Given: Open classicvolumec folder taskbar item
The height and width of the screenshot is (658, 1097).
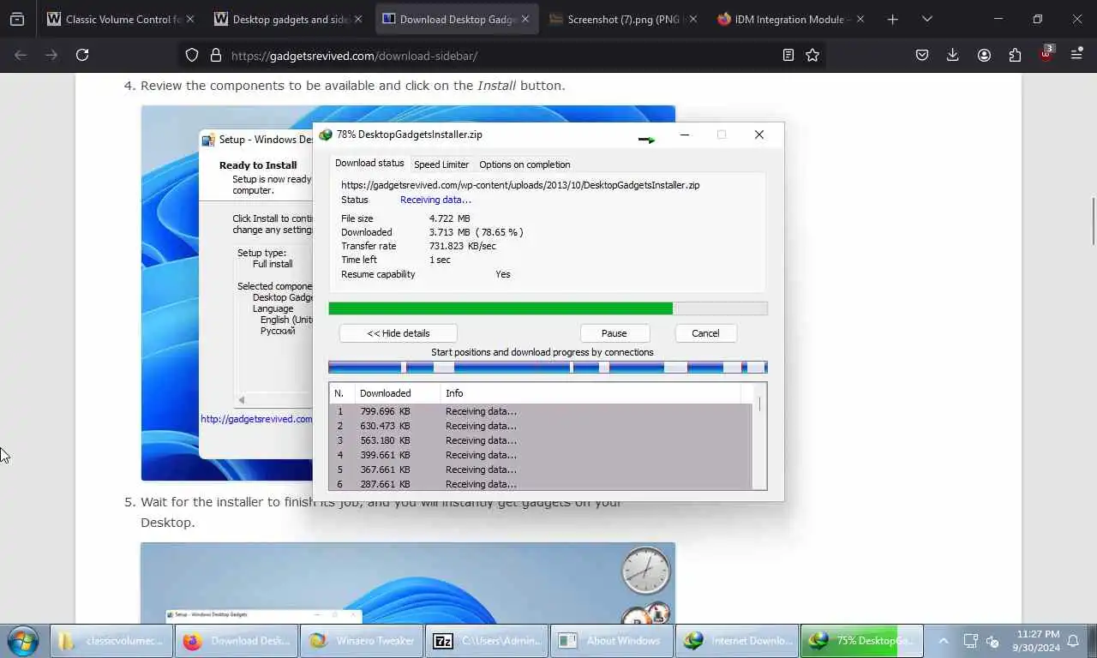Looking at the screenshot, I should (x=112, y=641).
